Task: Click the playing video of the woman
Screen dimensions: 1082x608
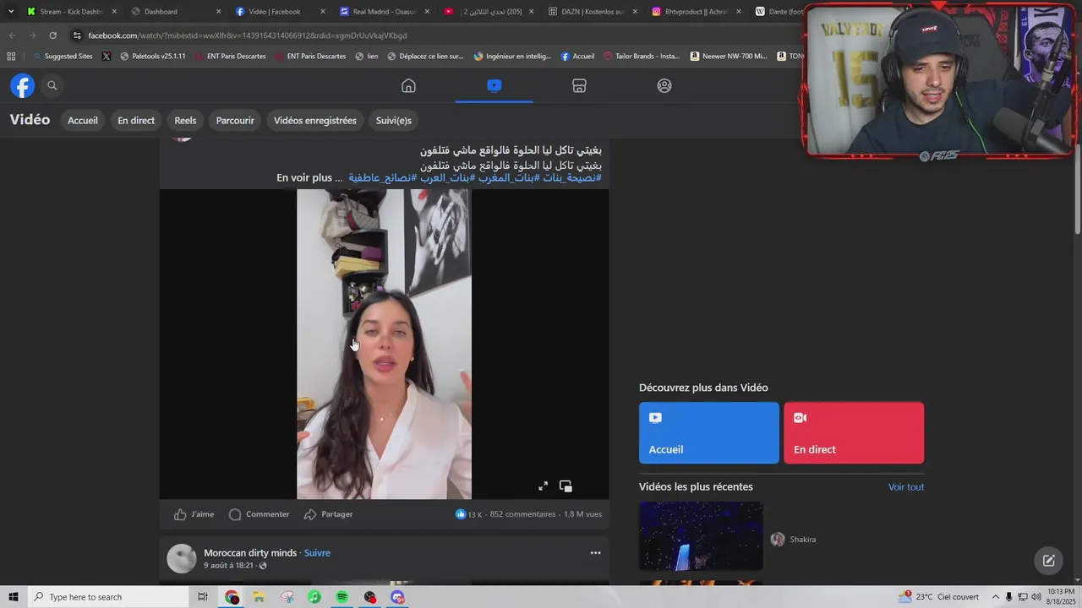Action: [384, 345]
